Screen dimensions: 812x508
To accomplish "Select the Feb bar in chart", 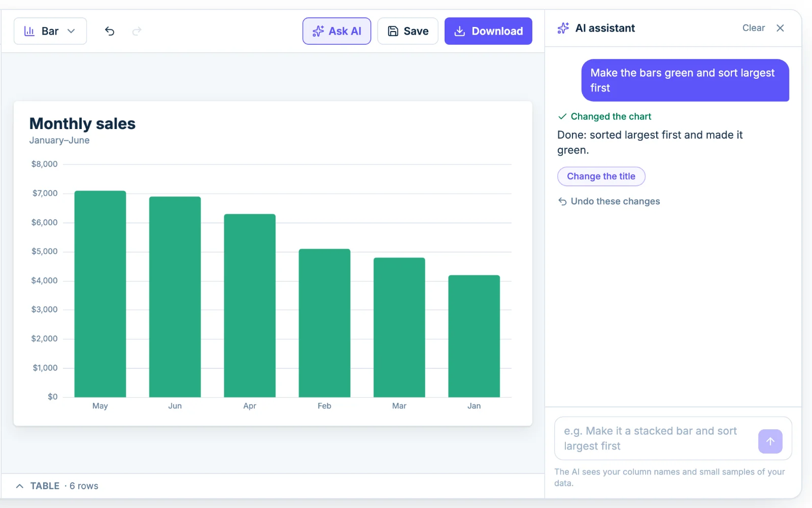I will pos(324,323).
